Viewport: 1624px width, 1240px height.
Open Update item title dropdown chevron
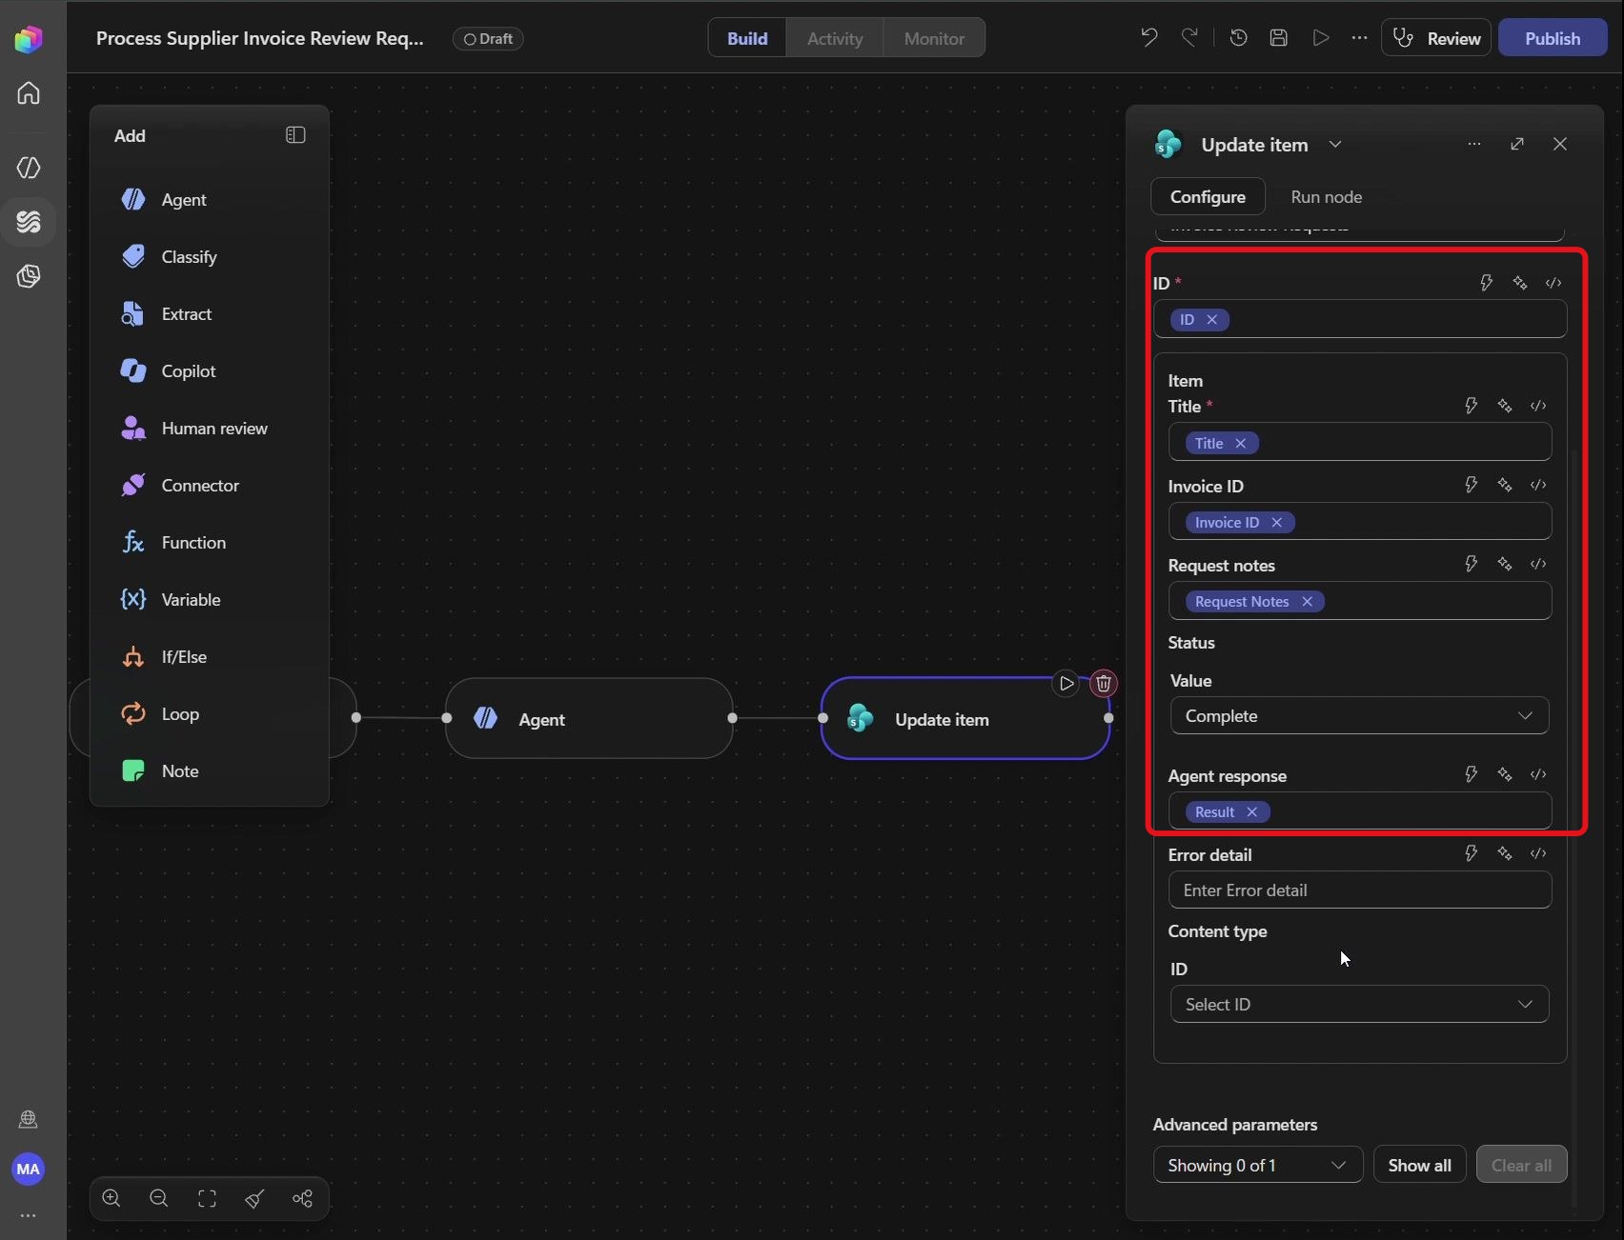[x=1335, y=145]
